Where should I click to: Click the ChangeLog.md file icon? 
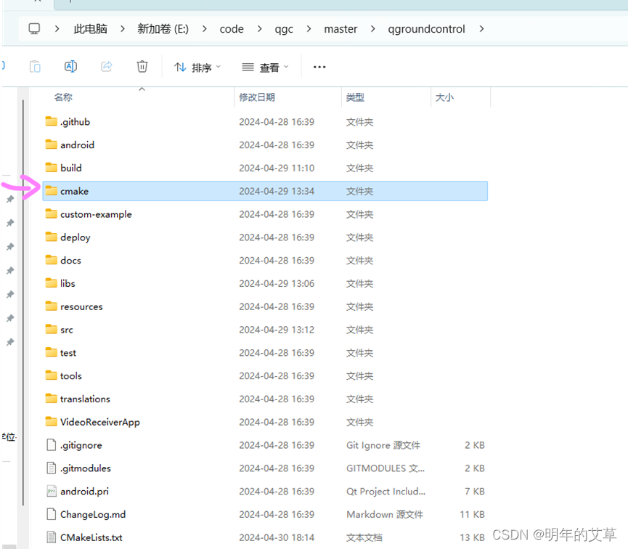(52, 514)
